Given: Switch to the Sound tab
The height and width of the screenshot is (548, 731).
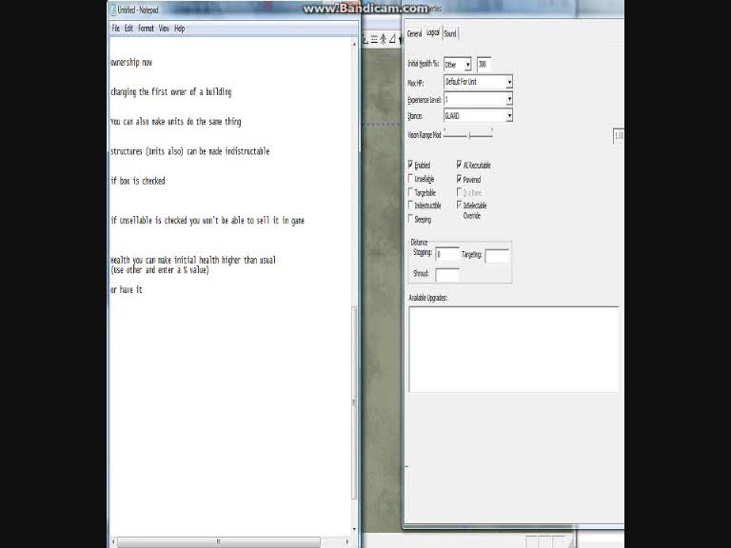Looking at the screenshot, I should point(450,33).
